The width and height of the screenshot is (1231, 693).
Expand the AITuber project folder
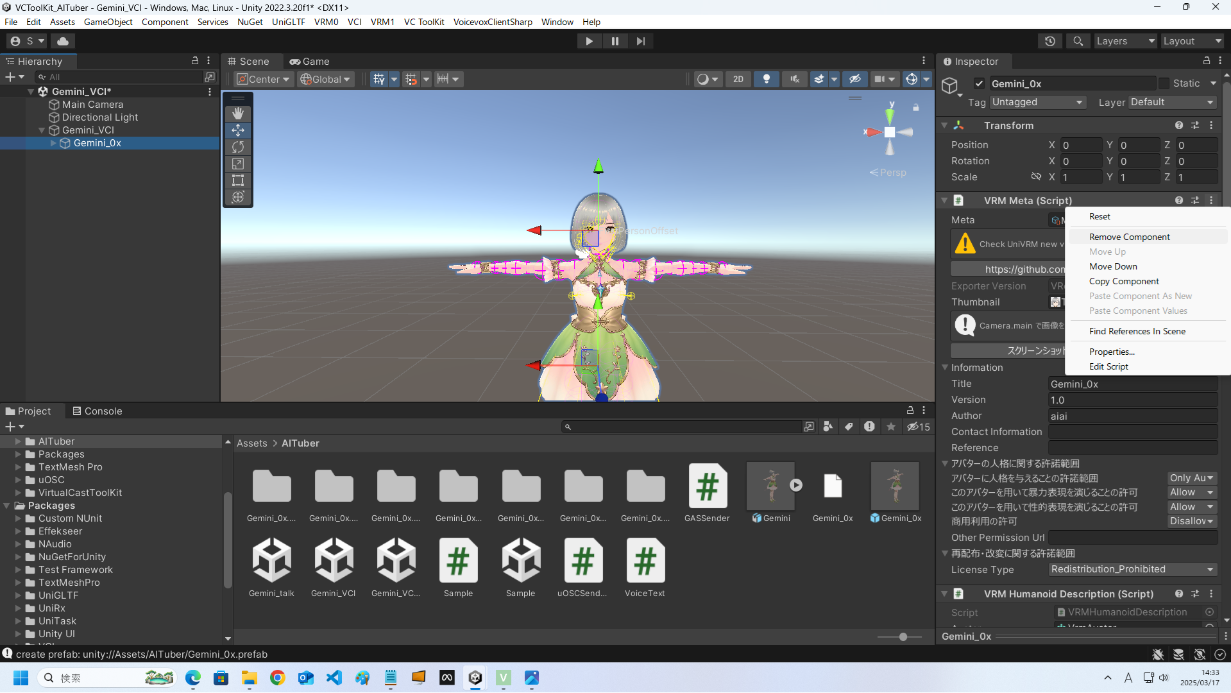point(19,441)
